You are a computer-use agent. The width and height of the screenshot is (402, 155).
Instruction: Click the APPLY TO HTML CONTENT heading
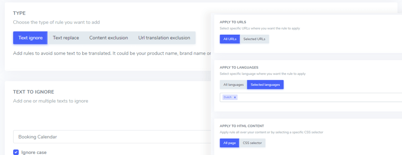242,126
